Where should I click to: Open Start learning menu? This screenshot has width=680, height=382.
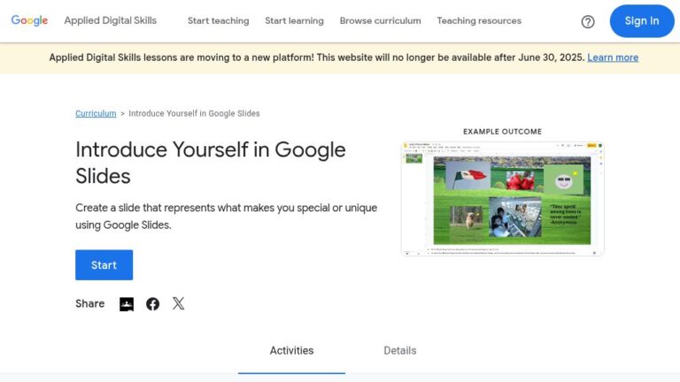point(294,21)
